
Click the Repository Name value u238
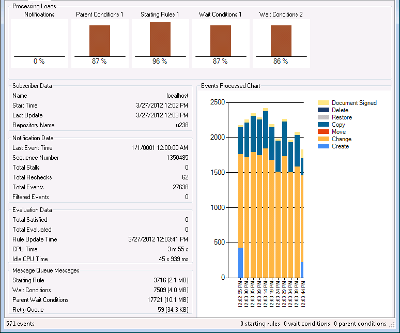181,125
